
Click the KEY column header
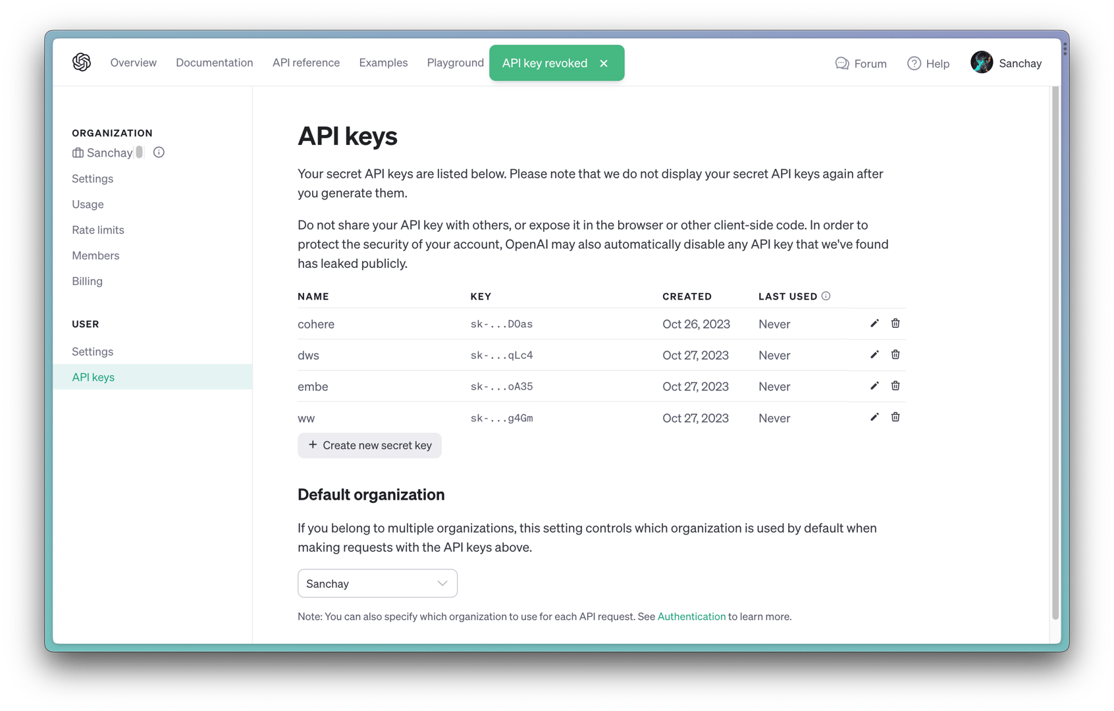click(x=481, y=296)
